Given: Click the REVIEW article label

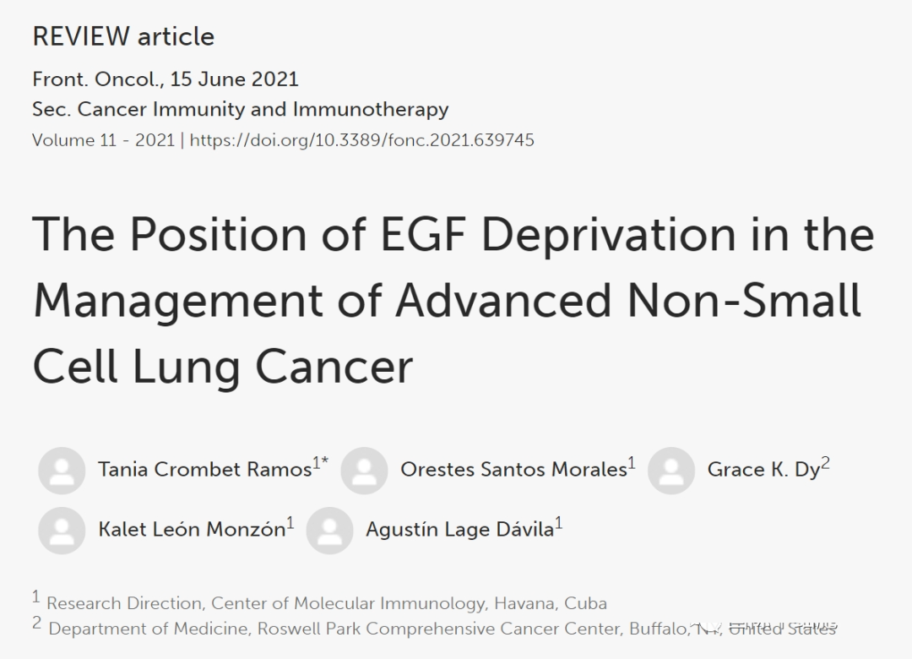Looking at the screenshot, I should point(123,36).
